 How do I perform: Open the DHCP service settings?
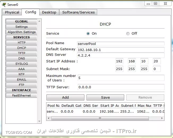21,48
